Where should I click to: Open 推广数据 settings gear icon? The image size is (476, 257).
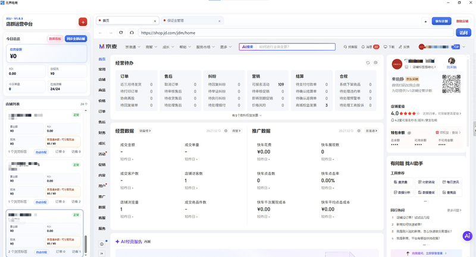tap(359, 131)
